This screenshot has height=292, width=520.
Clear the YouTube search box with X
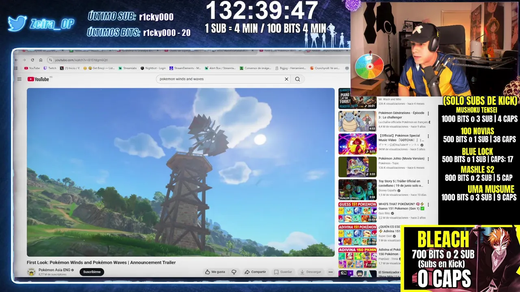(x=286, y=79)
